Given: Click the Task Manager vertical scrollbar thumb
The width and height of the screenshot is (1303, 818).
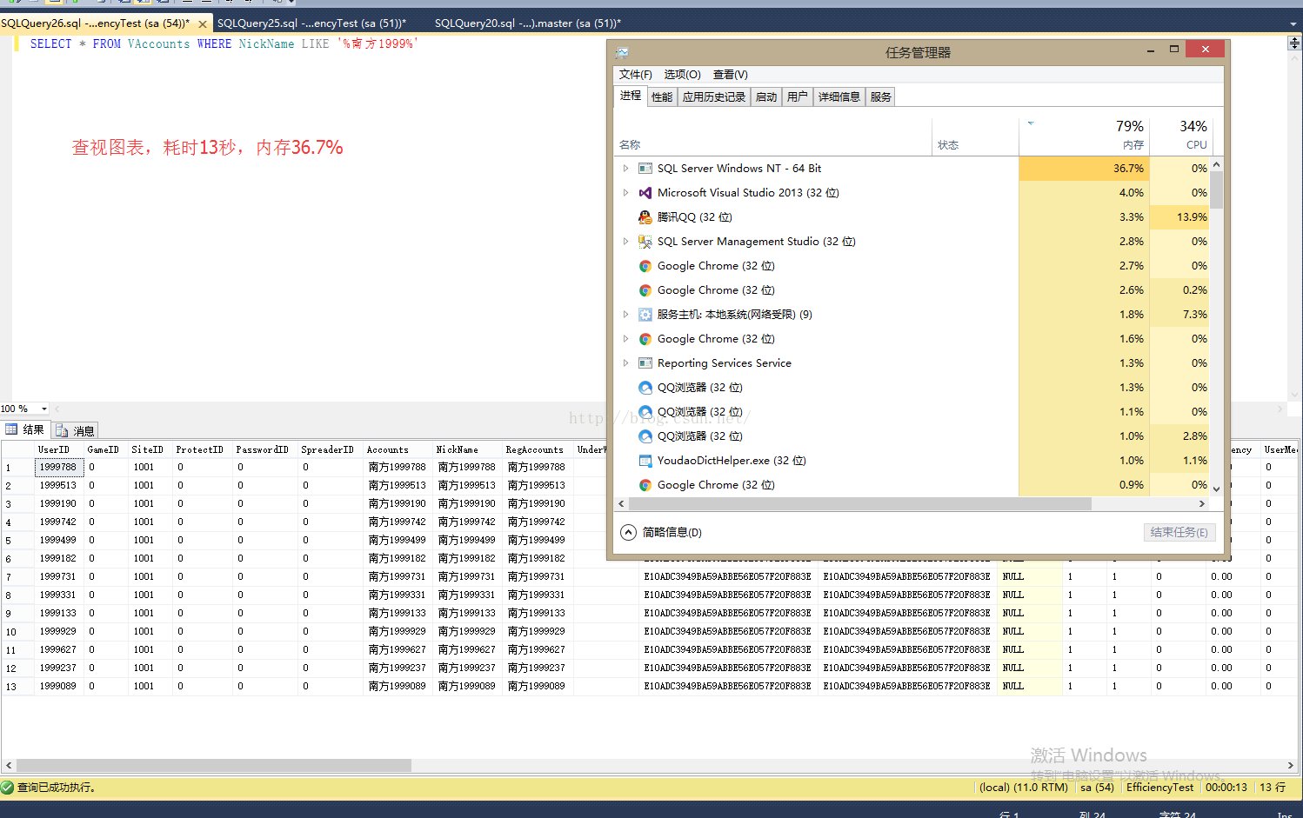Looking at the screenshot, I should tap(1216, 190).
